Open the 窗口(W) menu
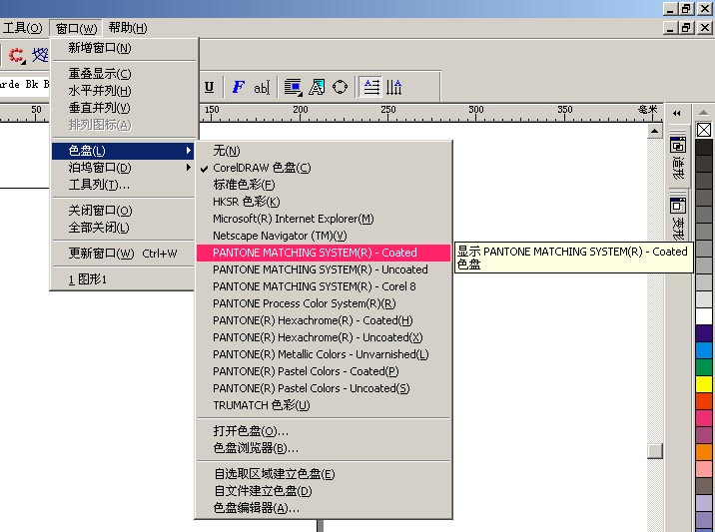 (x=76, y=28)
